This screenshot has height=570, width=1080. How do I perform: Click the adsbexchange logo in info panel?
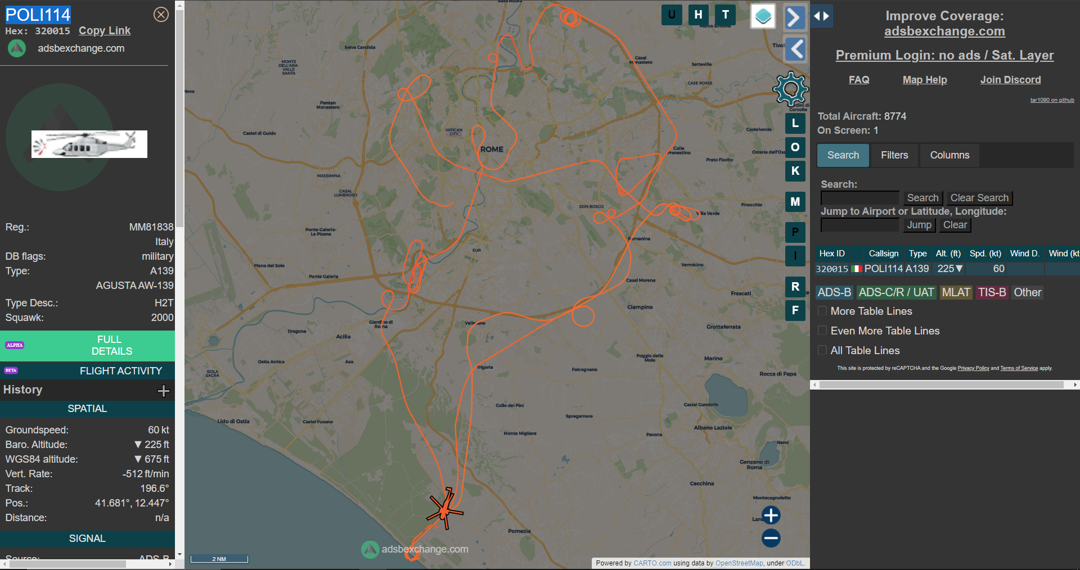tap(17, 48)
